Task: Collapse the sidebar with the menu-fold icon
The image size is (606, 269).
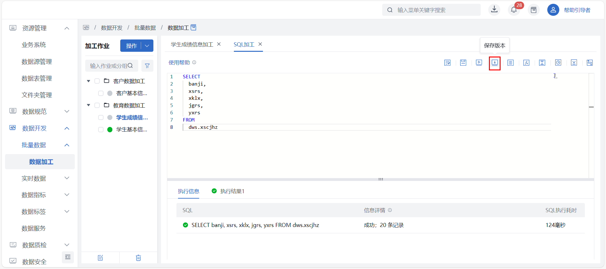Action: point(68,257)
